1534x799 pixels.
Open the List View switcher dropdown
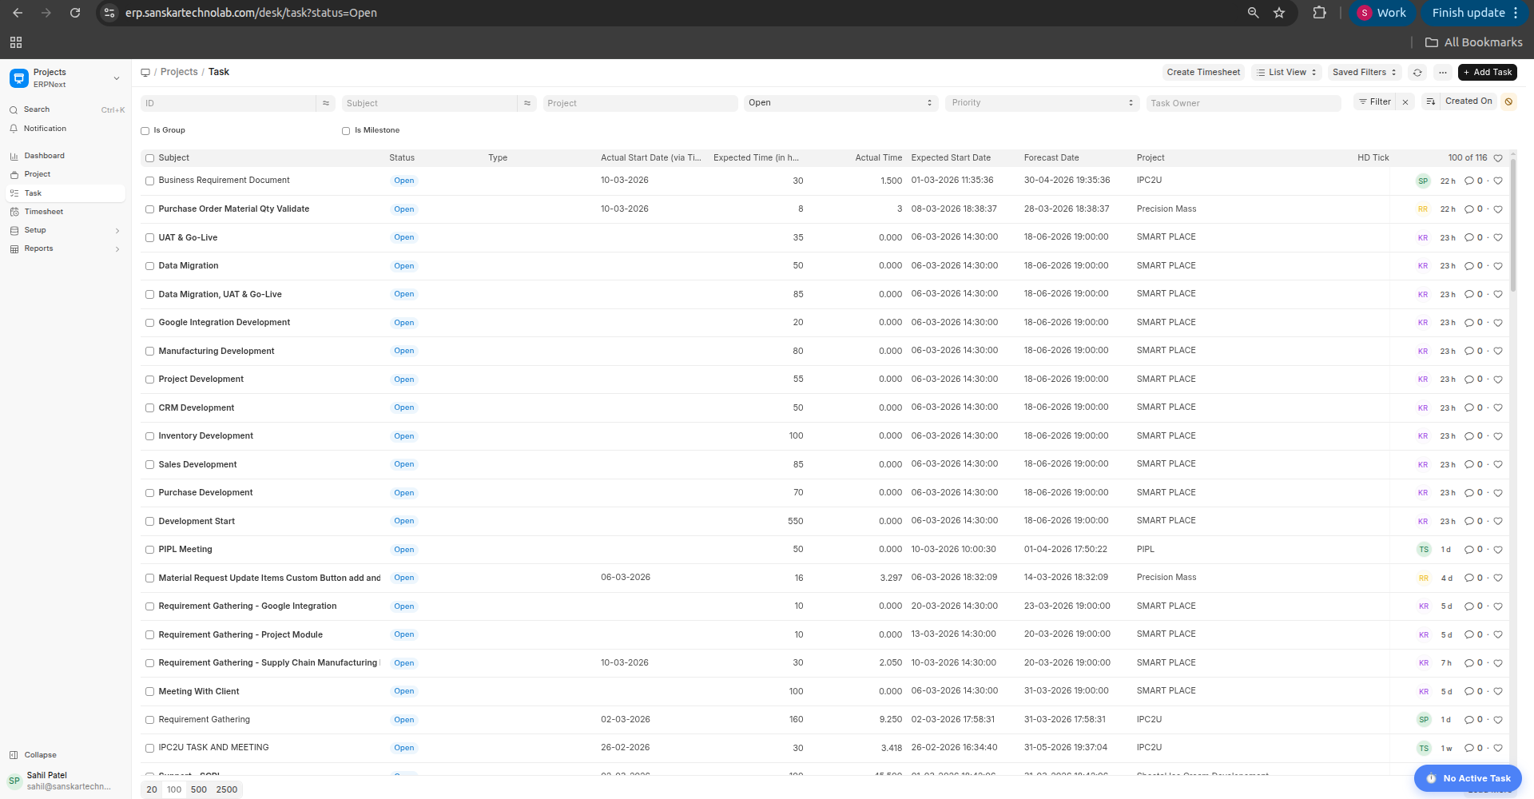tap(1286, 73)
